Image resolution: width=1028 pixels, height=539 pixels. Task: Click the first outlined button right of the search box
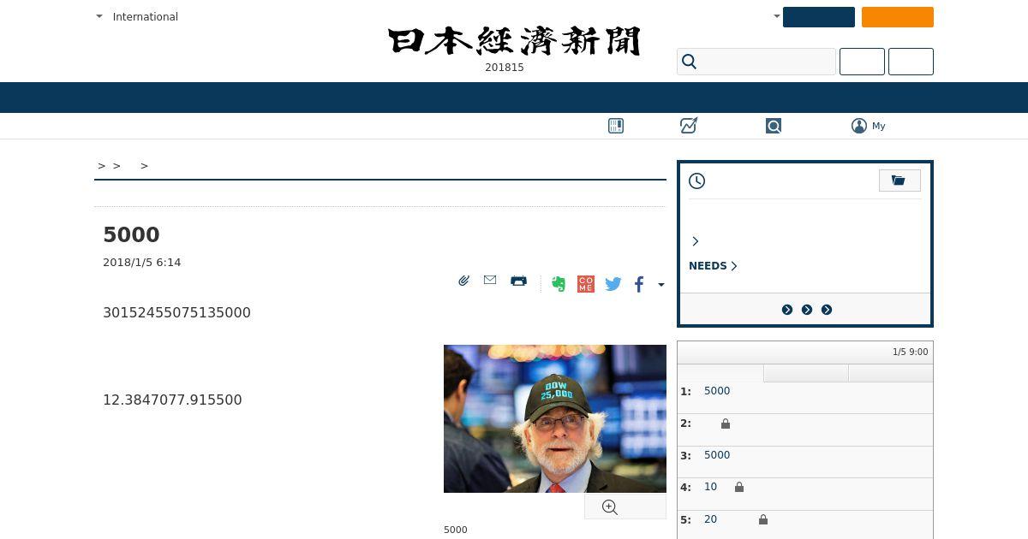[862, 62]
